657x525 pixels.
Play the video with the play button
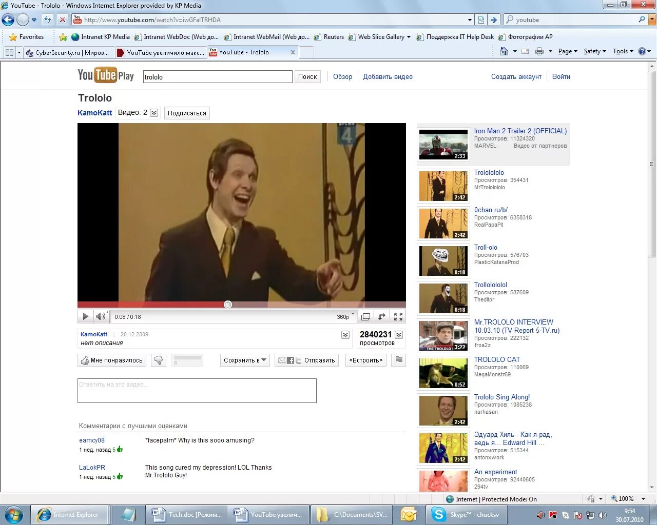click(85, 317)
